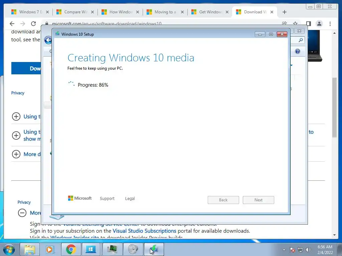This screenshot has height=256, width=342.
Task: Open the Support link in Setup
Action: click(107, 199)
